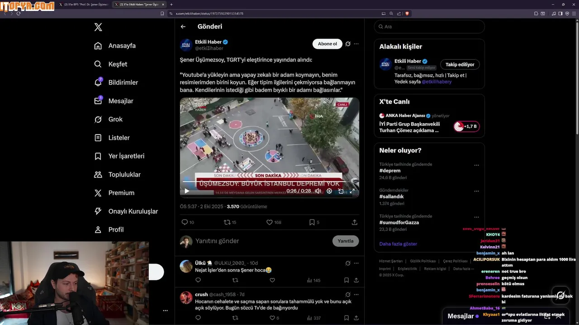The width and height of the screenshot is (579, 325).
Task: Open Grok floating button
Action: pyautogui.click(x=560, y=295)
